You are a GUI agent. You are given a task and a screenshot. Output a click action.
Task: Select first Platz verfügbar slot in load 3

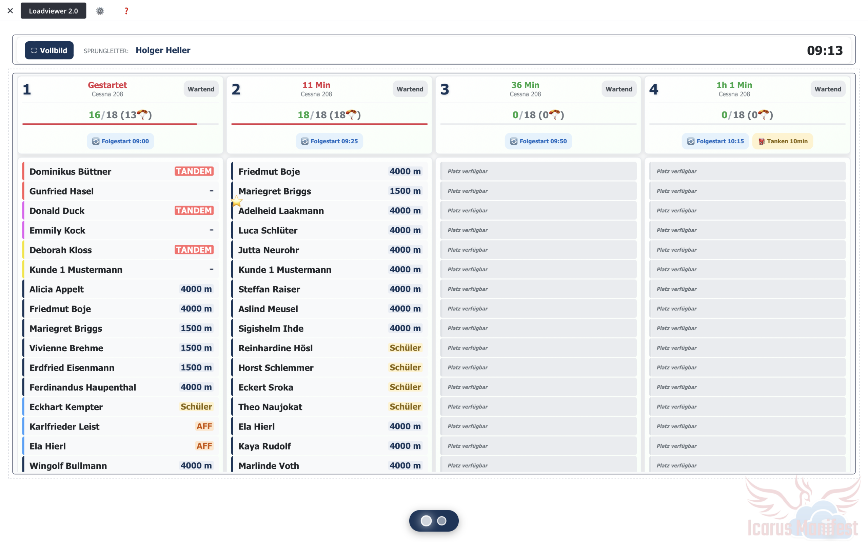[x=538, y=171]
